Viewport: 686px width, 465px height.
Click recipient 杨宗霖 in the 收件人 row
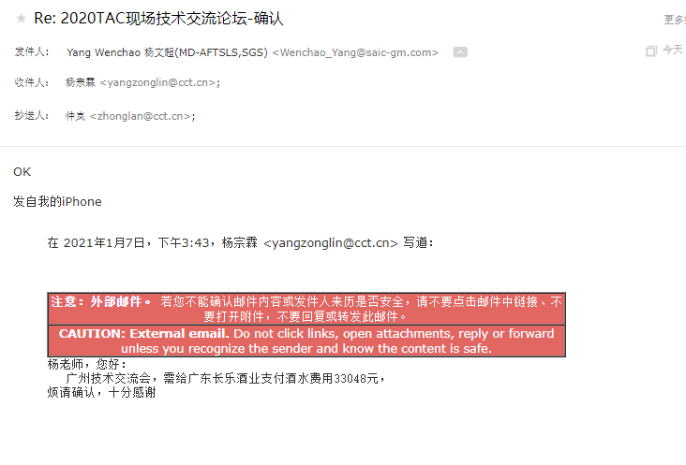coord(81,82)
